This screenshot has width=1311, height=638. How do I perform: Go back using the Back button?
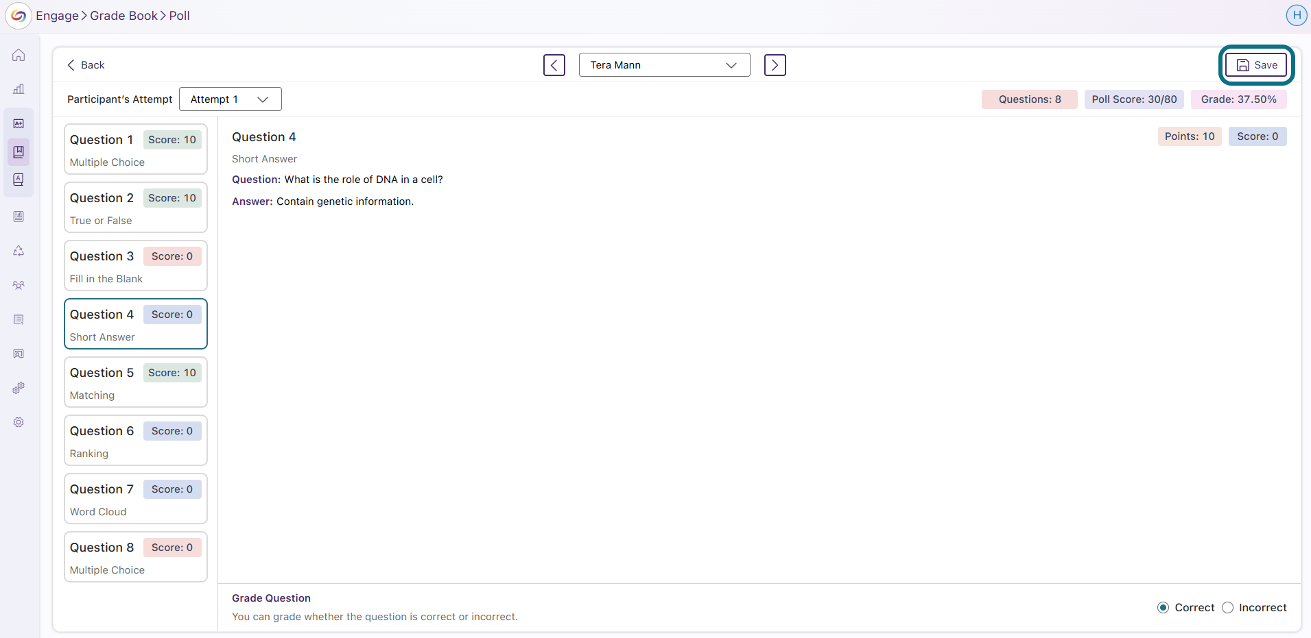click(x=86, y=65)
